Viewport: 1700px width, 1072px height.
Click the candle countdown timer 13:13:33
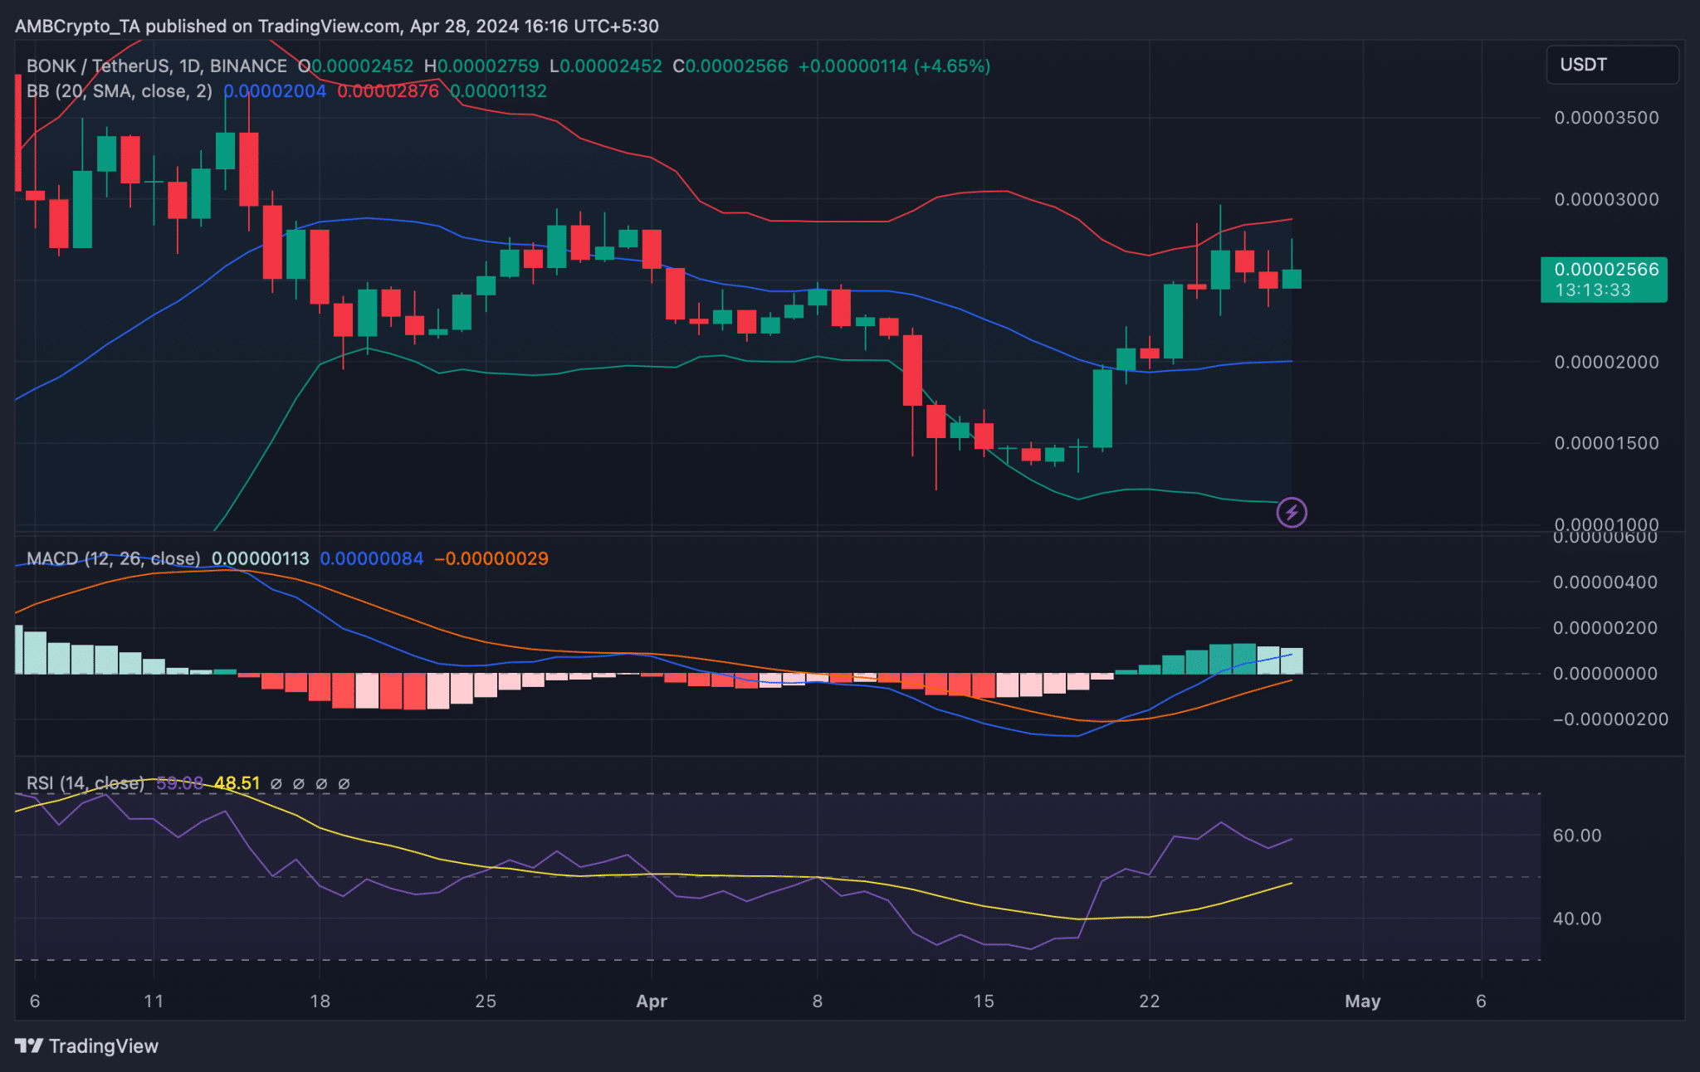[x=1592, y=290]
